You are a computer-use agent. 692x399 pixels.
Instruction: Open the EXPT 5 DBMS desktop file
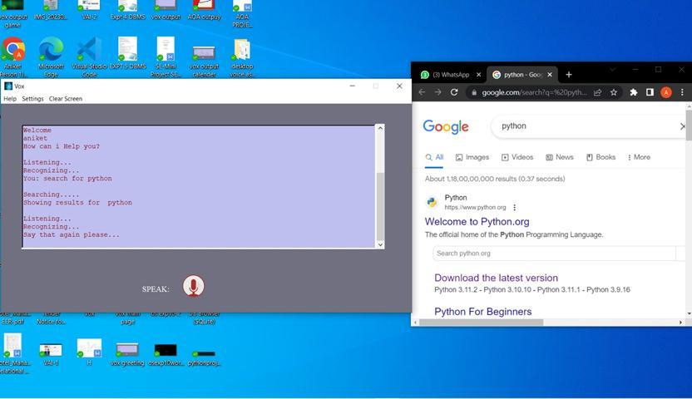[x=127, y=54]
